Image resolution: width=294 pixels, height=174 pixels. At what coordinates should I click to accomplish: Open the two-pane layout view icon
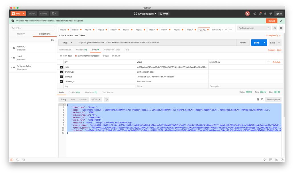coord(270,160)
